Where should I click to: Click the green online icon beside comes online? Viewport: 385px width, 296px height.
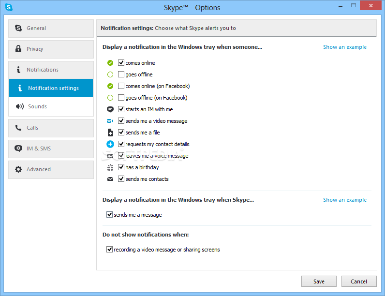110,63
